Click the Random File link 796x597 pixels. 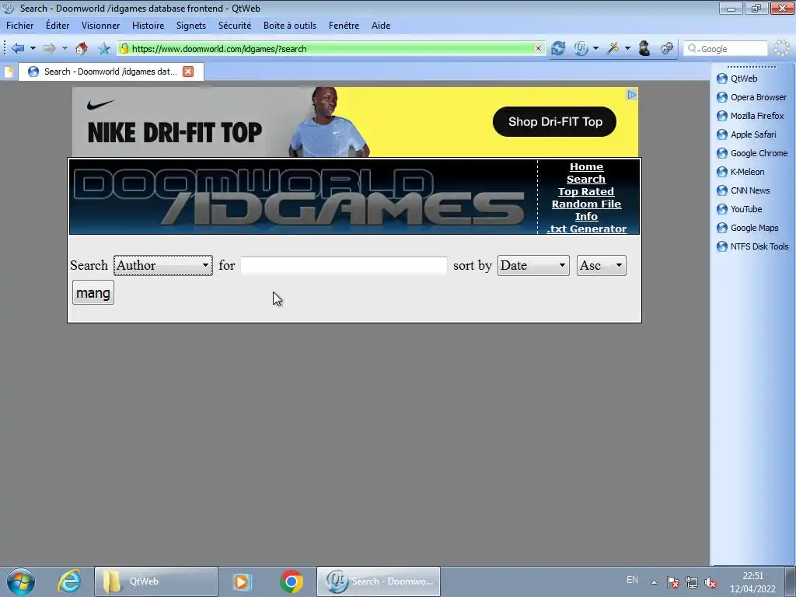click(586, 204)
